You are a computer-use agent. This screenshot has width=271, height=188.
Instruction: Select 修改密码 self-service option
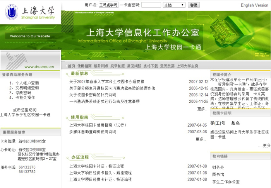23,93
